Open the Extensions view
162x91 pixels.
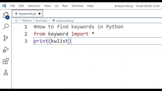[6, 61]
